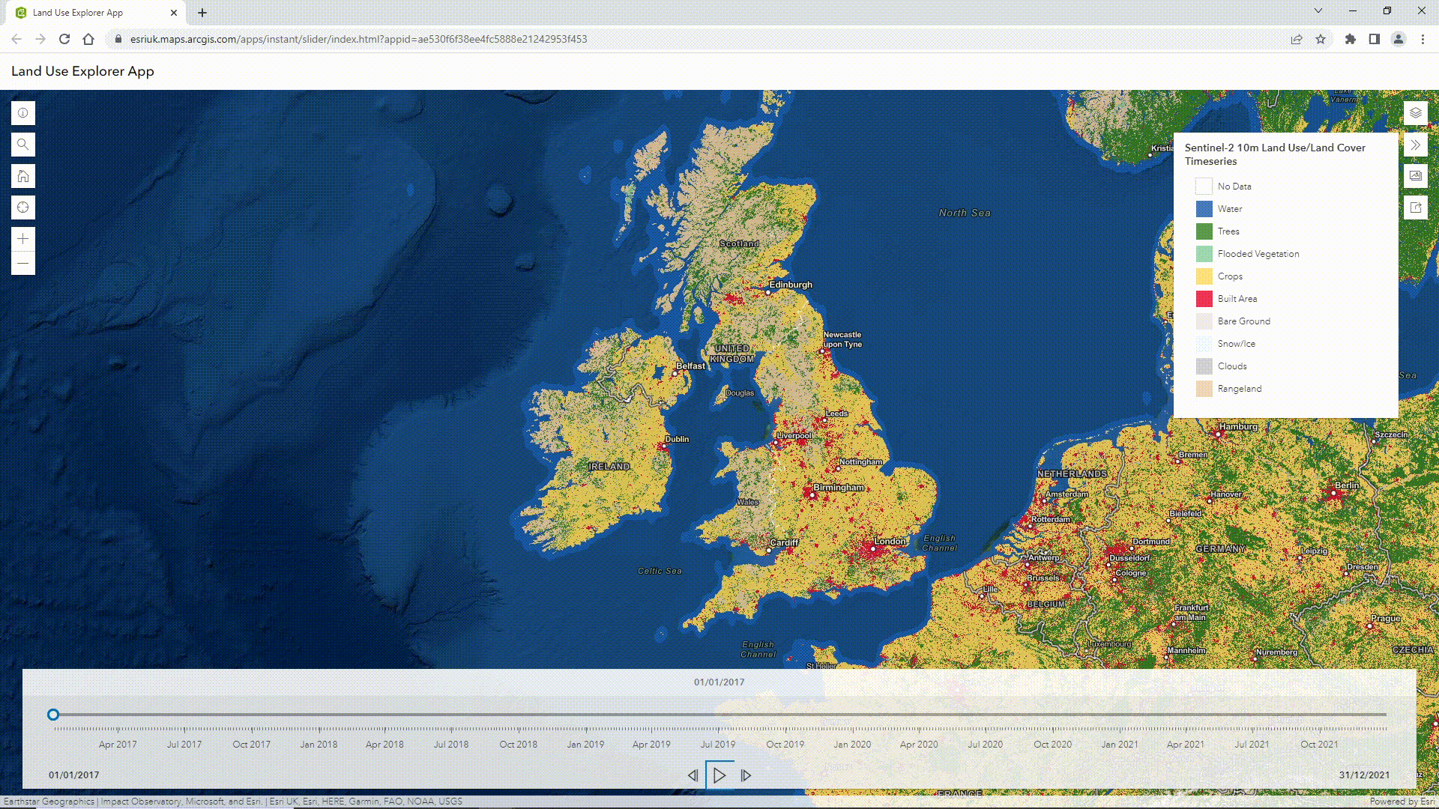1439x809 pixels.
Task: Step forward to the next time step
Action: (x=746, y=775)
